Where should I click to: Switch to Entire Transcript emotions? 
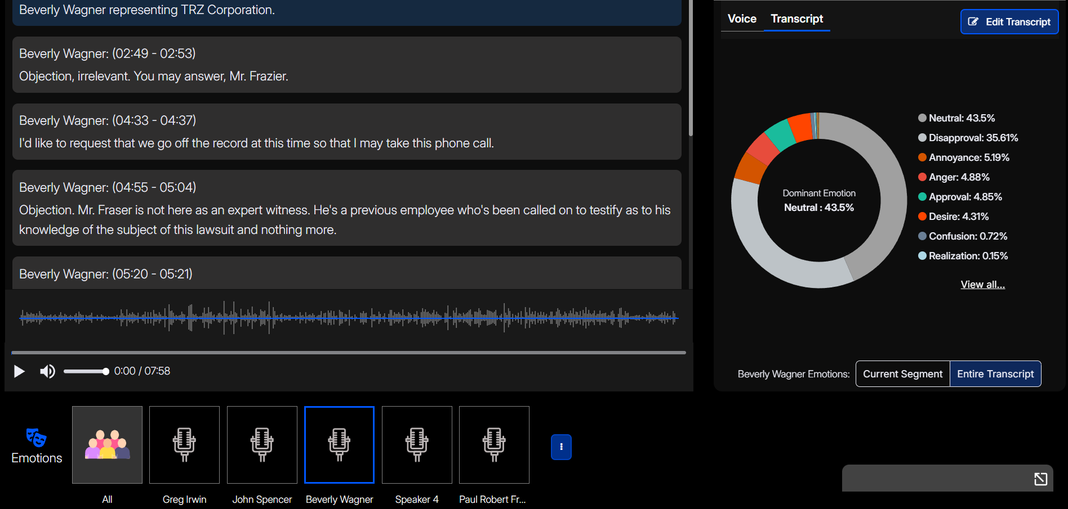[995, 374]
